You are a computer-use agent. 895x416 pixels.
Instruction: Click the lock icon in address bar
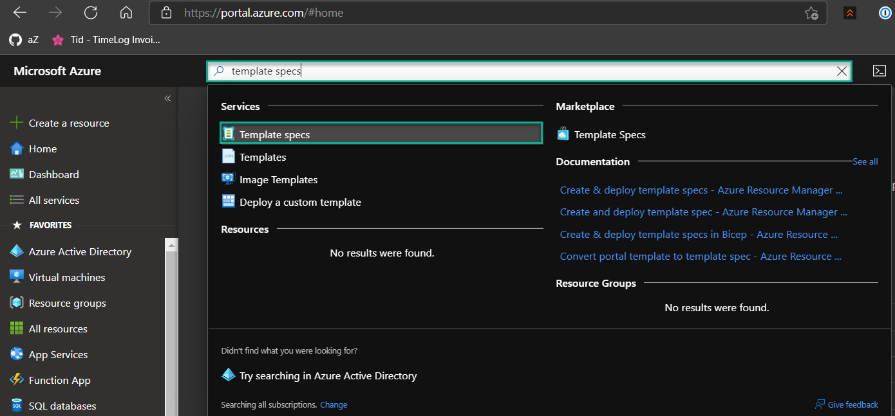coord(167,12)
